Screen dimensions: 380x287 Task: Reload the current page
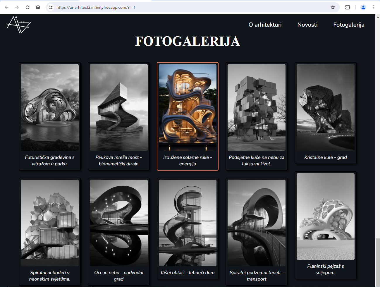pyautogui.click(x=27, y=7)
